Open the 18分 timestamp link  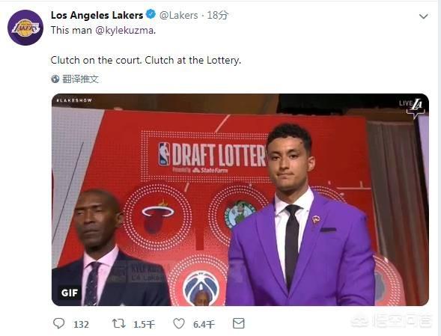pyautogui.click(x=217, y=15)
